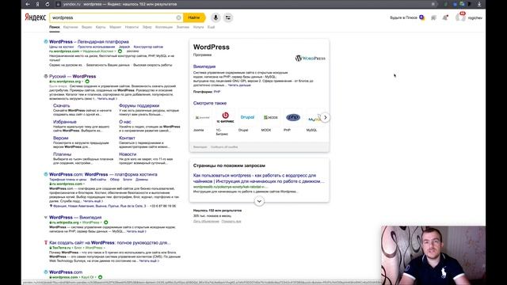Click the Смотрите также heading
Screen dimensions: 507x285
pyautogui.click(x=210, y=103)
